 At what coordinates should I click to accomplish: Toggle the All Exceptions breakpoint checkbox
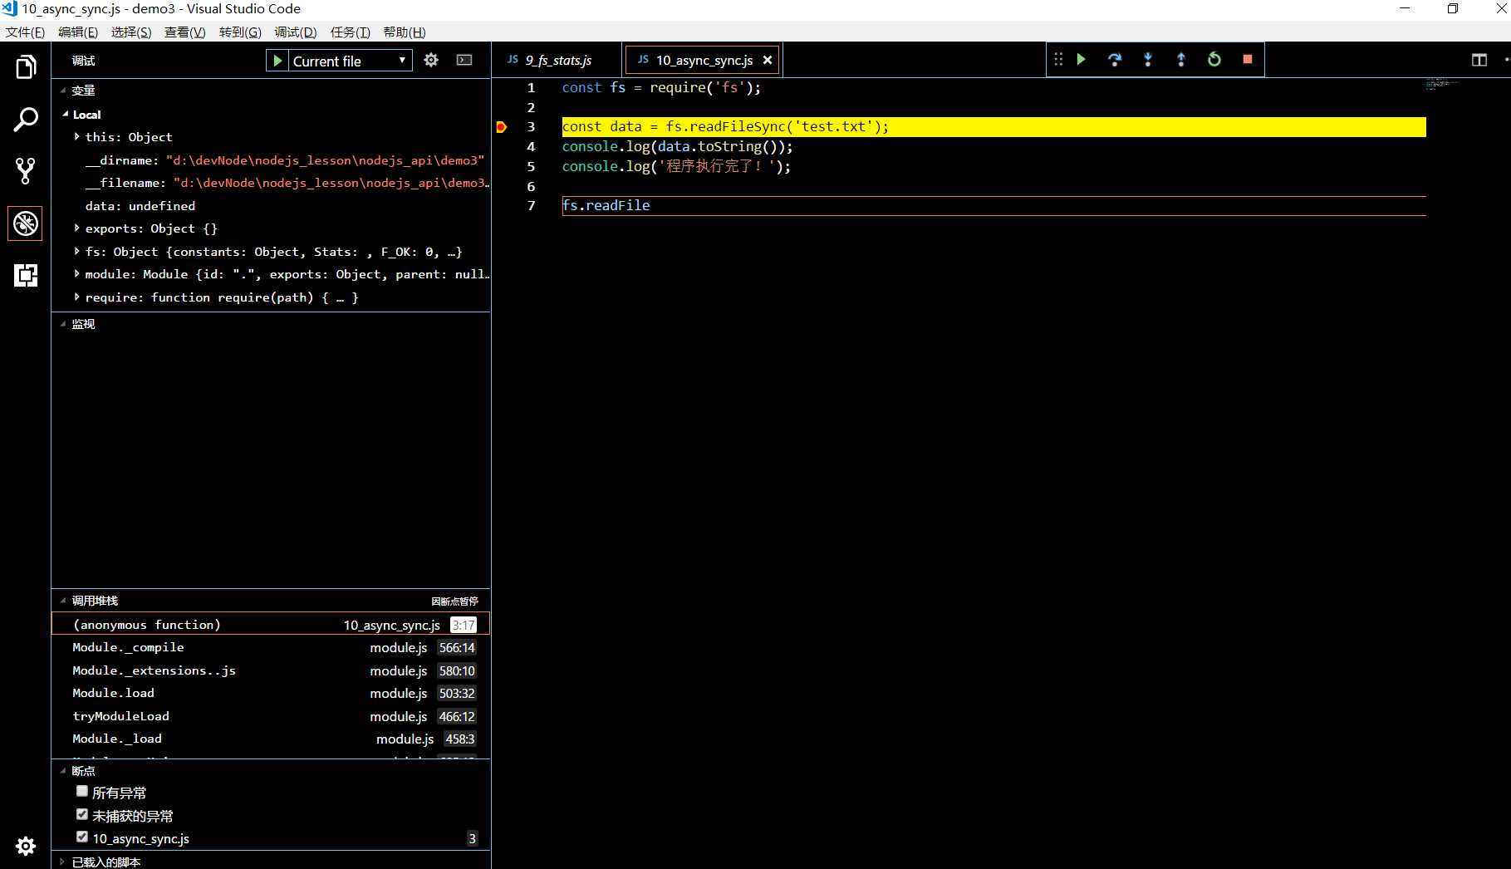click(x=82, y=792)
